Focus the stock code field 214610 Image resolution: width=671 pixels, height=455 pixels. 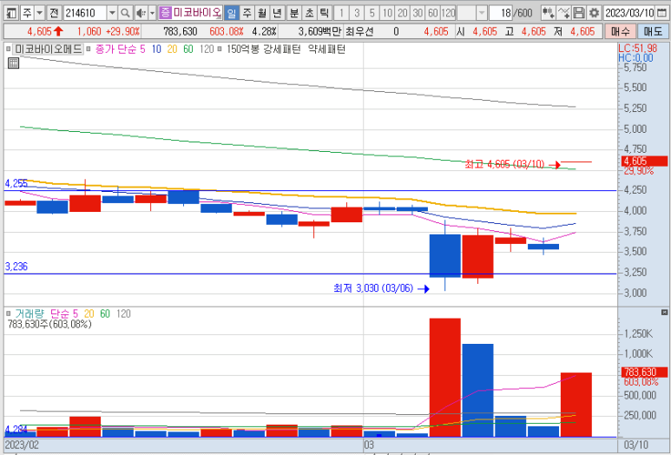click(x=85, y=13)
